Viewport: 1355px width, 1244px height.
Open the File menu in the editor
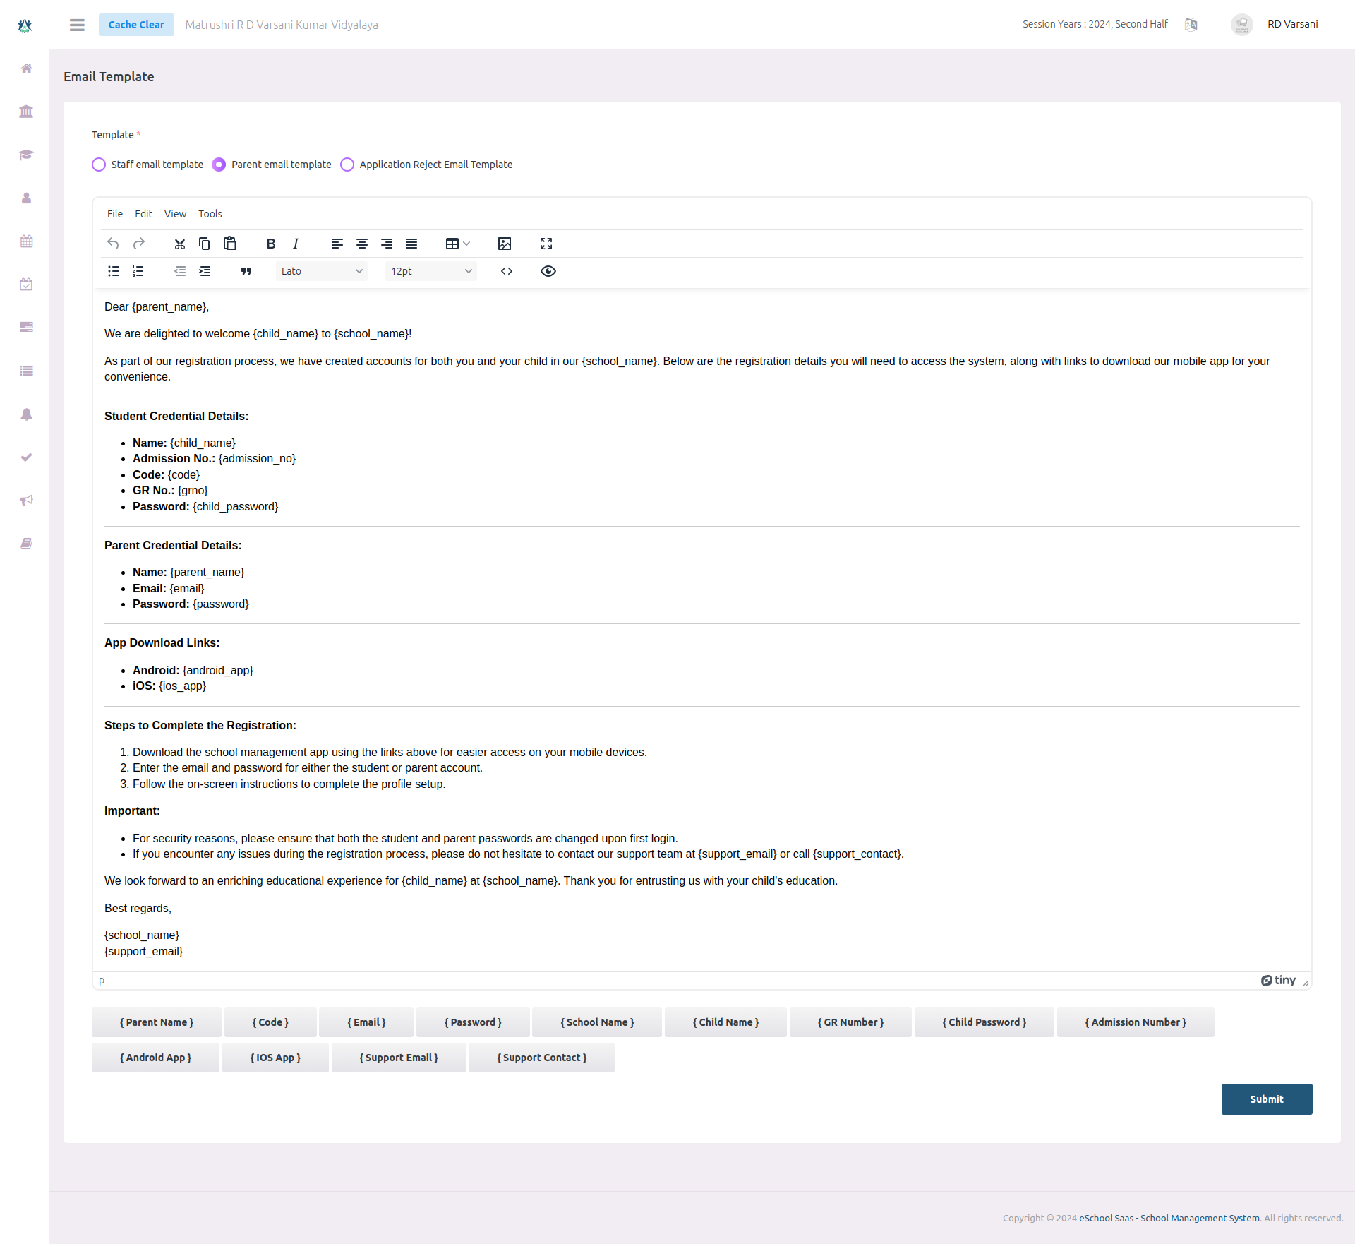(114, 213)
